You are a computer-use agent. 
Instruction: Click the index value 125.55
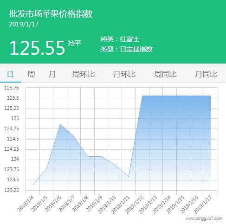[37, 48]
